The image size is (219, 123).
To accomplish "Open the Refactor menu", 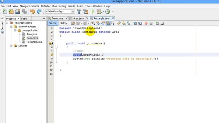I will coord(46,6).
